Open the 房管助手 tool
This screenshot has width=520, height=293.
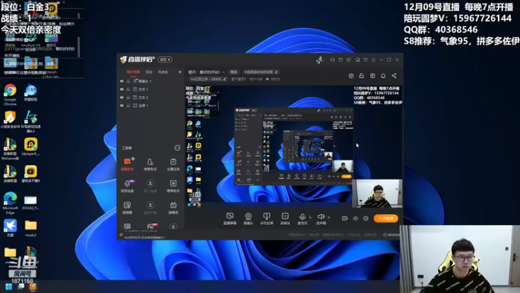click(x=150, y=164)
